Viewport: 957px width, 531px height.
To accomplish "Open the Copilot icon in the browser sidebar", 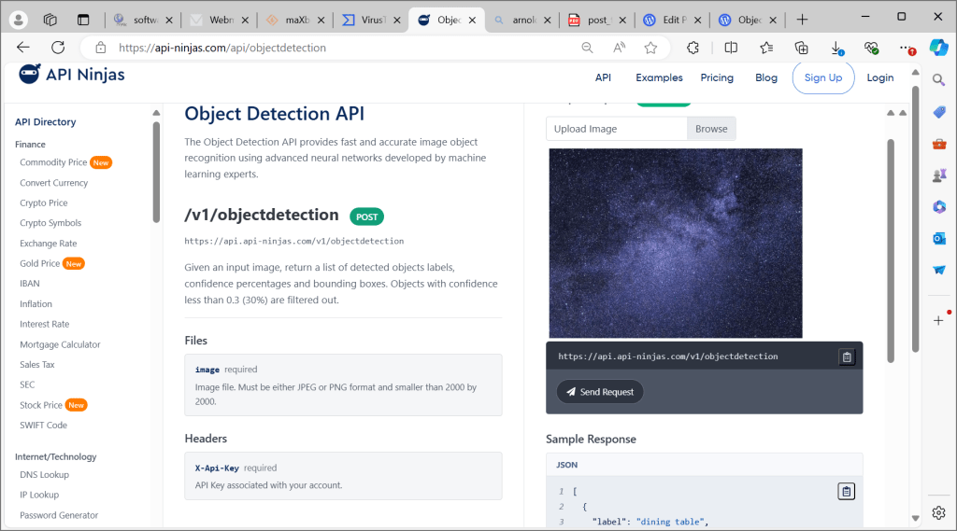I will click(x=938, y=48).
